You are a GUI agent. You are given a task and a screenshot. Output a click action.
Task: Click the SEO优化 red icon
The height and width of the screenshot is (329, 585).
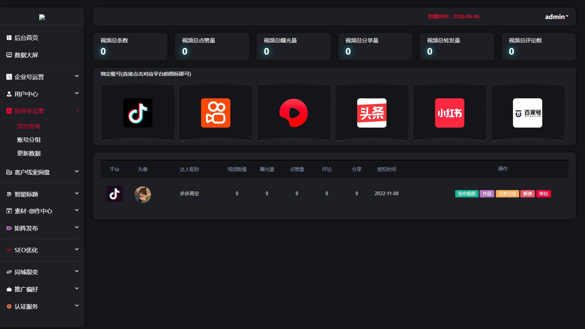[x=9, y=250]
